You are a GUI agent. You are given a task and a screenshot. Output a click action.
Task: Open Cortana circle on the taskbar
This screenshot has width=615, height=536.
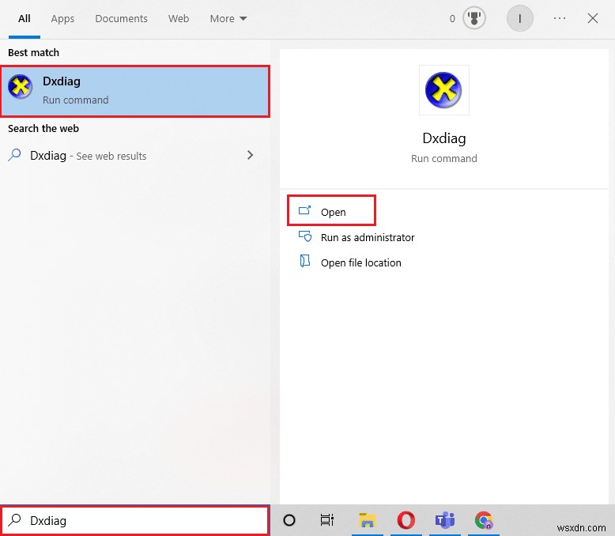(289, 520)
